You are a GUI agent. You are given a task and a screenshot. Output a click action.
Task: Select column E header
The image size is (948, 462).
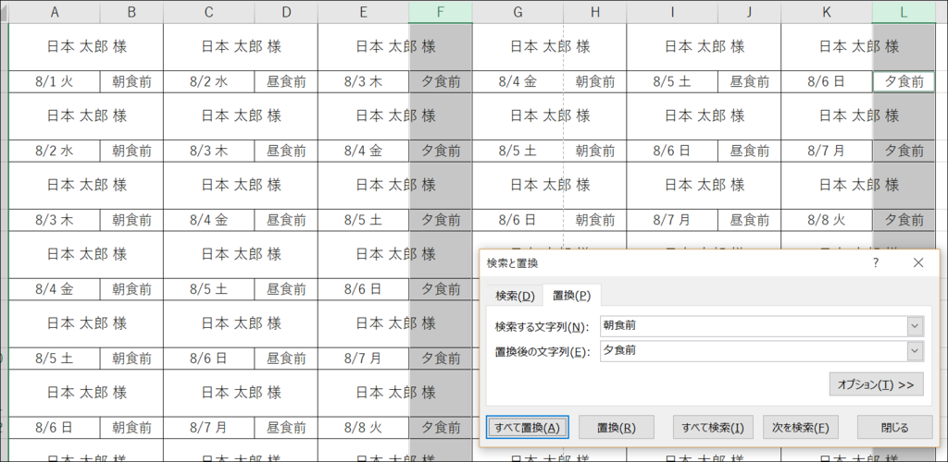pos(363,12)
